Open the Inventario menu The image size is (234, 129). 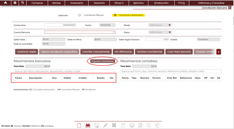tap(77, 3)
